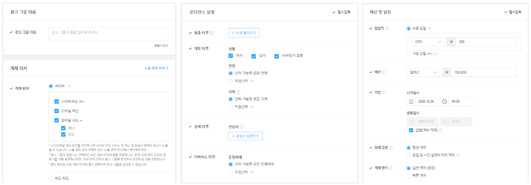Select the 밴드 피드 radio button
This screenshot has height=185, width=531.
[51, 178]
